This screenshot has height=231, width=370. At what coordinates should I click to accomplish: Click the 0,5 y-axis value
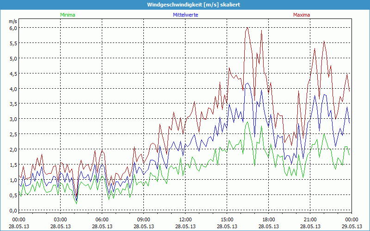click(13, 195)
